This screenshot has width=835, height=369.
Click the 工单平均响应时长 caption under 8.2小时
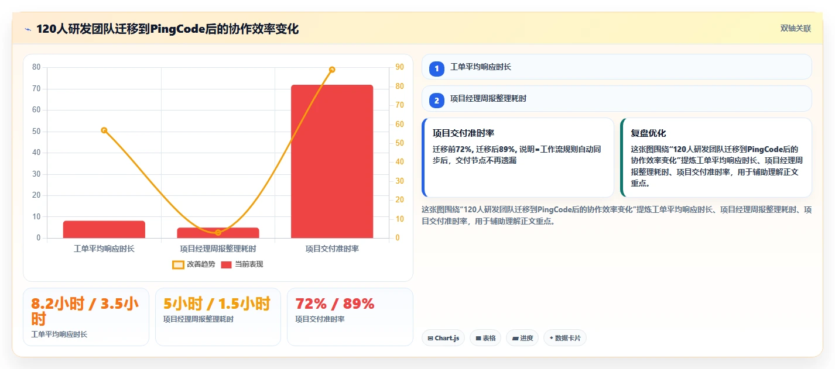pyautogui.click(x=59, y=334)
